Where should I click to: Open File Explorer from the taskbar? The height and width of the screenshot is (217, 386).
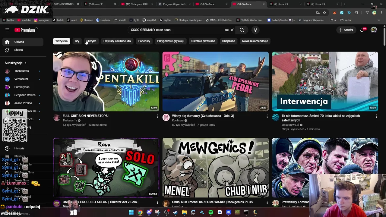coord(184,212)
